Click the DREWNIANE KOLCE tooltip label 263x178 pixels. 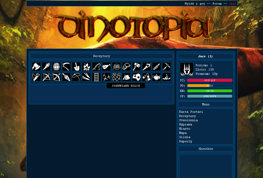(x=126, y=86)
